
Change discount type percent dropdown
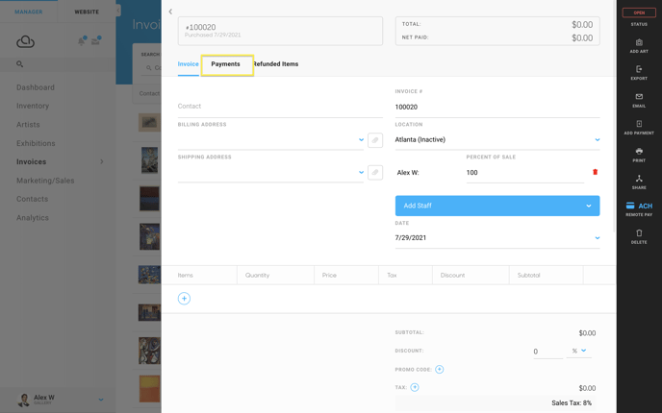point(579,351)
